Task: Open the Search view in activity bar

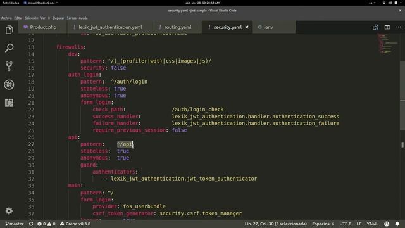Action: 9,48
